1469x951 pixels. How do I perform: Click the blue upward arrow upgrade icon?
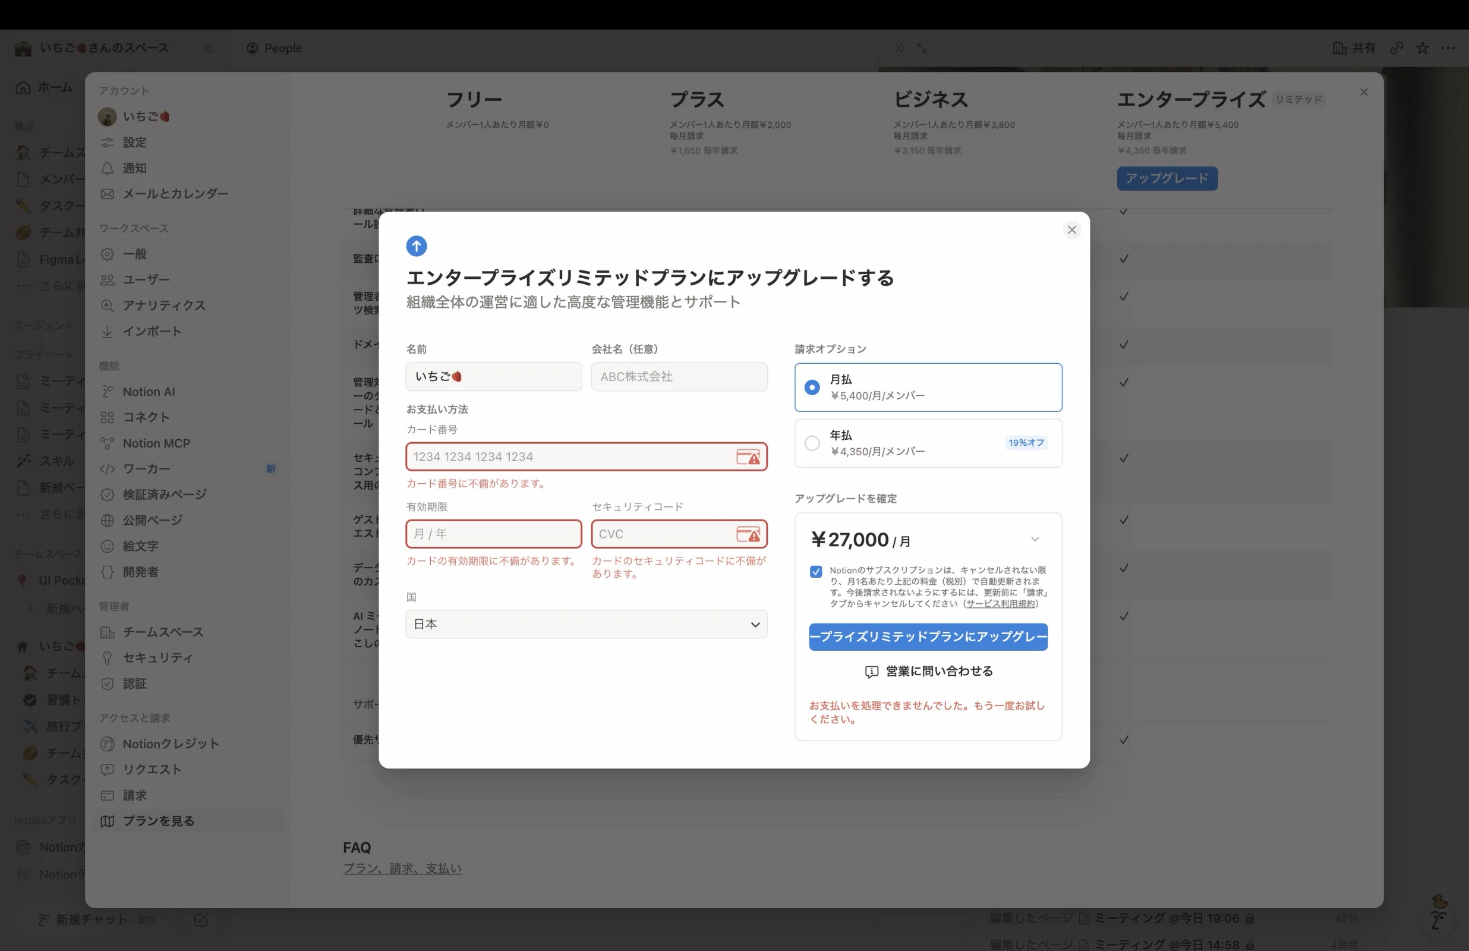[416, 246]
